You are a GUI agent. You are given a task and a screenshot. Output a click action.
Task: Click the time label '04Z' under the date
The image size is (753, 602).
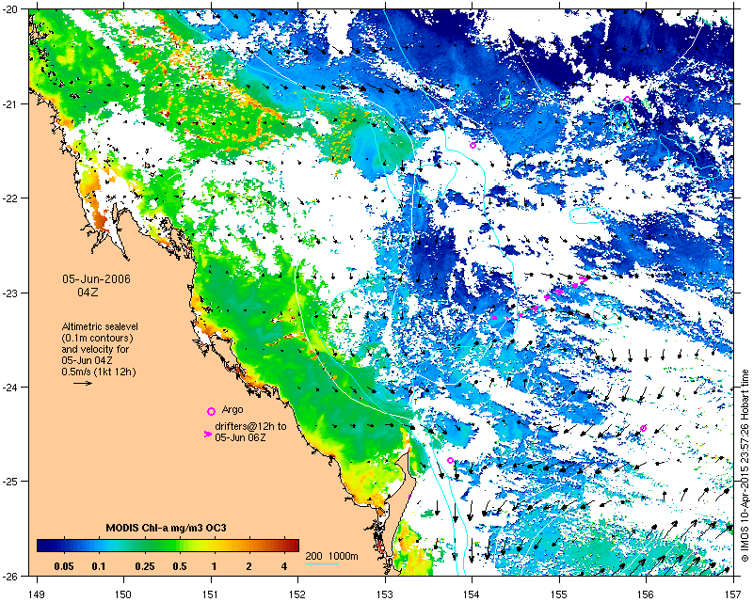[88, 292]
